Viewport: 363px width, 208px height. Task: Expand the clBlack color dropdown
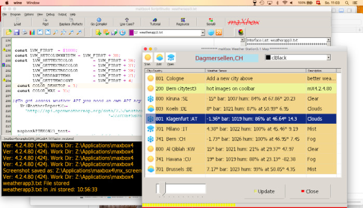[x=329, y=58]
